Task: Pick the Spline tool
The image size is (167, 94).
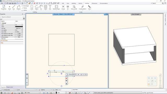Action: [x=24, y=10]
